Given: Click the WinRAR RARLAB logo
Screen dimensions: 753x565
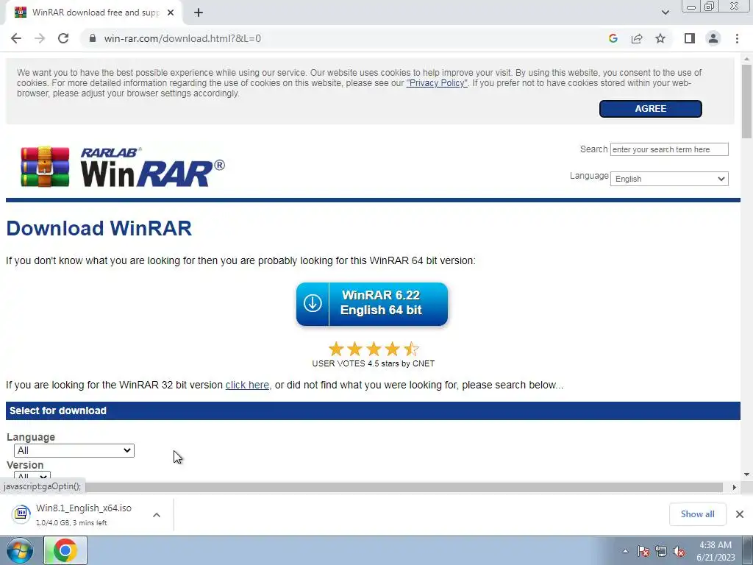Looking at the screenshot, I should [123, 167].
